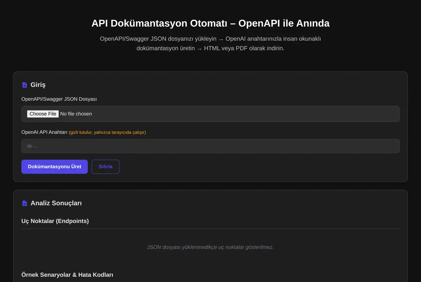
Task: Click the page title 'API Dokümantasyon Otomatı'
Action: (x=210, y=23)
